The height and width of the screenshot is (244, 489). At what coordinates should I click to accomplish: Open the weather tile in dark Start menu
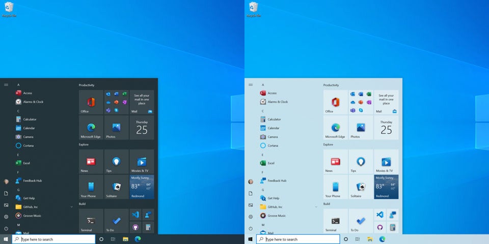(x=142, y=187)
